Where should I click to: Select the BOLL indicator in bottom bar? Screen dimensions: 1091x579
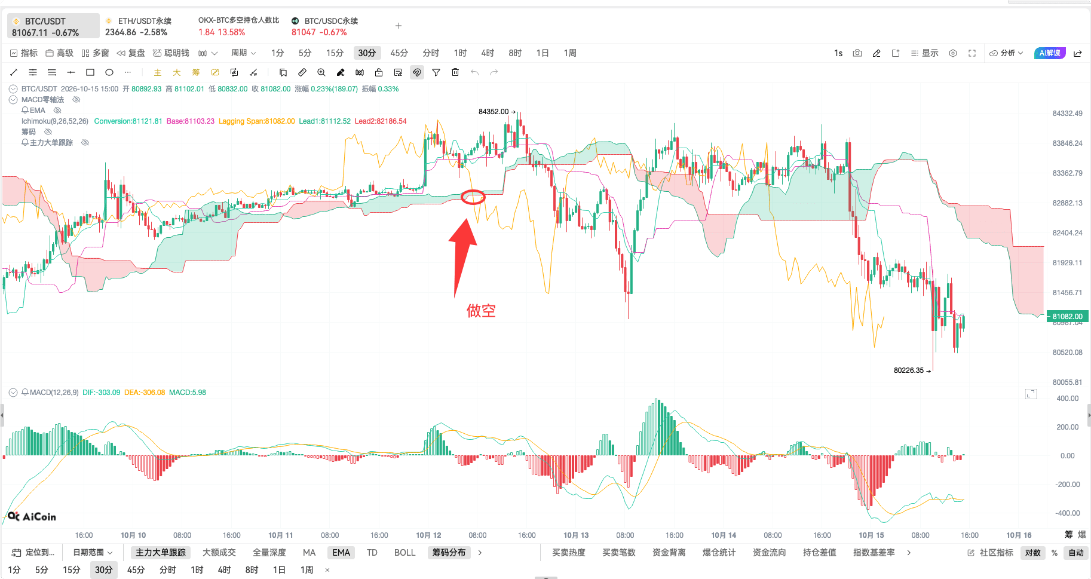[x=404, y=553]
